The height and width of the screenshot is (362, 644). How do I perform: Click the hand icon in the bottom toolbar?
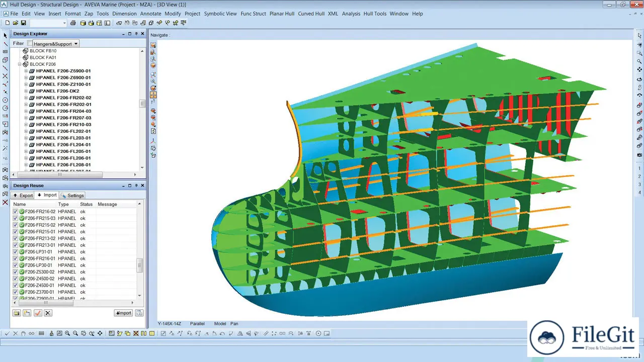click(x=23, y=333)
